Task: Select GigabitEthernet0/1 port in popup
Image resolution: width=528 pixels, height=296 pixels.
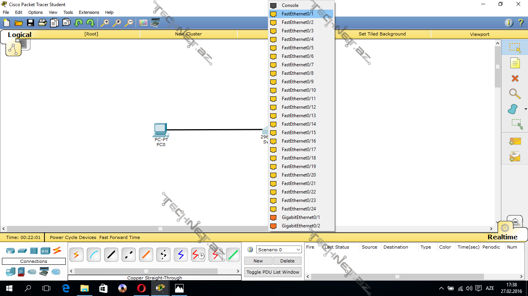Action: coord(300,217)
